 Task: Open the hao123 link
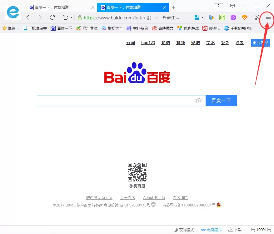(x=148, y=43)
